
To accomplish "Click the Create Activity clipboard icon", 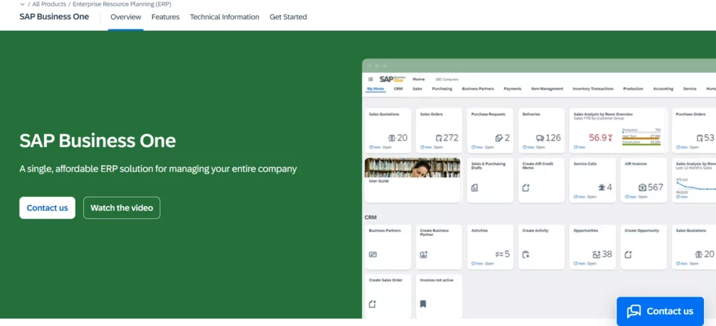I will coord(526,255).
